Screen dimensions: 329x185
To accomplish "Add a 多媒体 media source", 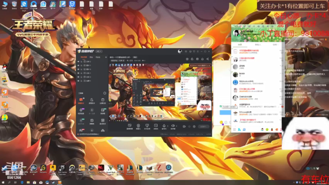I will (x=156, y=126).
